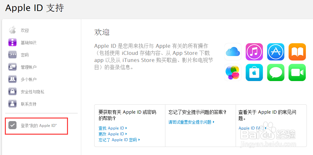Click the Apple ID 支持 page title

pyautogui.click(x=35, y=8)
